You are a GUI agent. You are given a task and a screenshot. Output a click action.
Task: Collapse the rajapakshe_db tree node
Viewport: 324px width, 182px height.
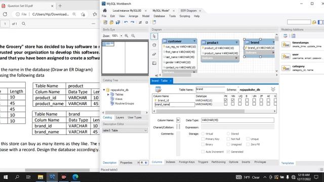click(104, 90)
